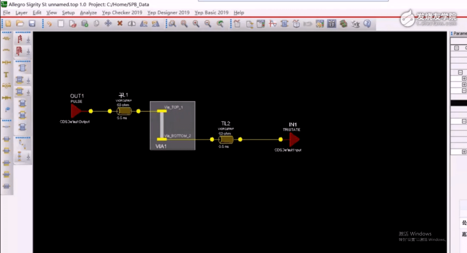Image resolution: width=467 pixels, height=253 pixels.
Task: Click the Undo arrow toolbar icon
Action: point(49,23)
